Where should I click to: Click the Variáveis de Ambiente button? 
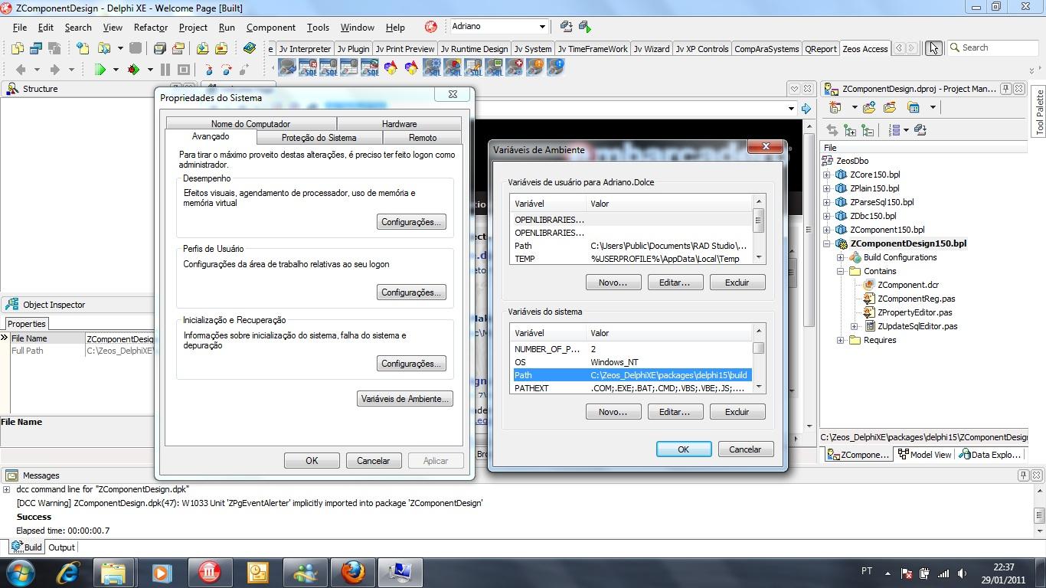pyautogui.click(x=405, y=399)
